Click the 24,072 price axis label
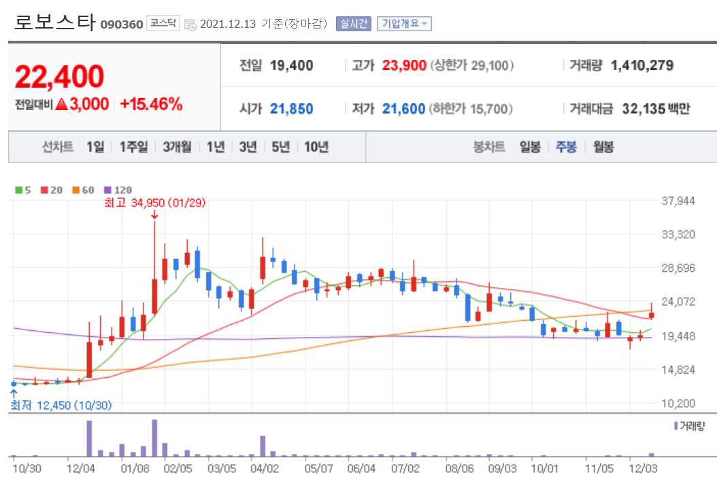The width and height of the screenshot is (717, 479). coord(678,302)
